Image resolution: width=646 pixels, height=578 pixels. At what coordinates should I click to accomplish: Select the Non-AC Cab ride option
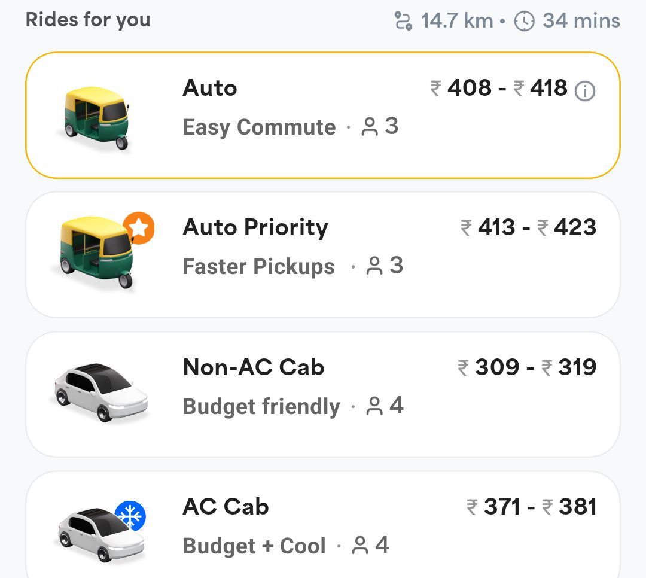tap(323, 394)
